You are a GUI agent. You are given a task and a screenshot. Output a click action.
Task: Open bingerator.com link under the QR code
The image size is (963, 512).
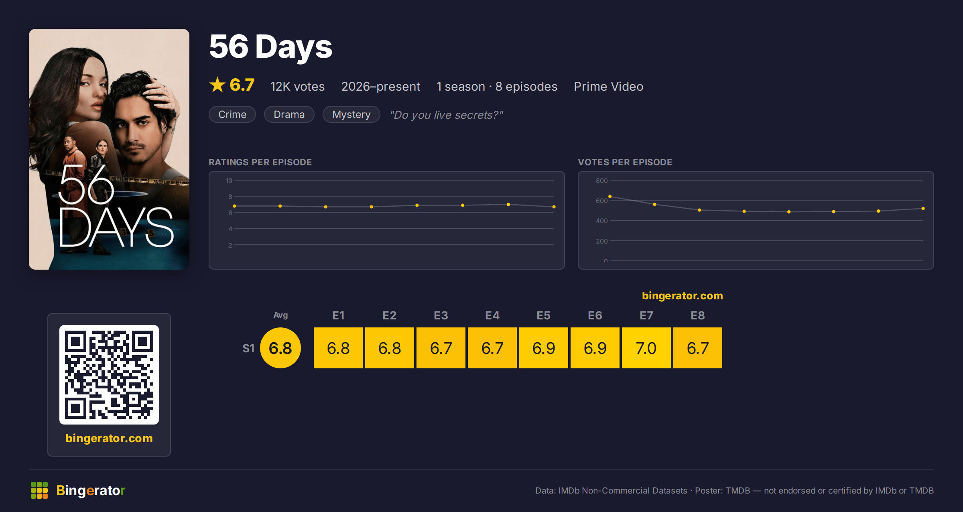109,438
